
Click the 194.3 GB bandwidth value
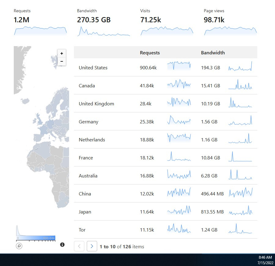211,68
